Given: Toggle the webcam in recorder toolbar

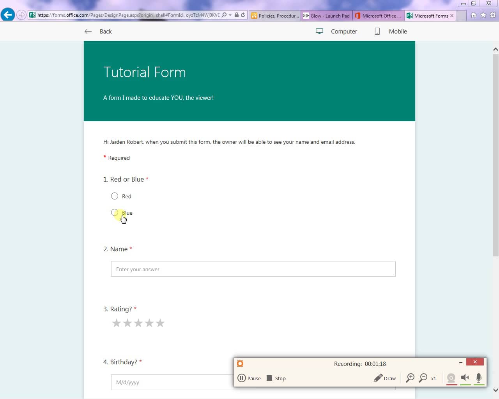Looking at the screenshot, I should 451,378.
